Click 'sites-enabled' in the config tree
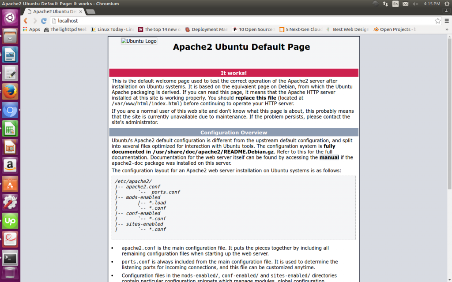This screenshot has height=282, width=452. point(144,224)
